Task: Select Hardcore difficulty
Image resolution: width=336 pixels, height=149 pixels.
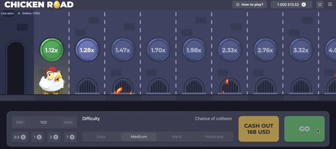Action: pyautogui.click(x=214, y=137)
